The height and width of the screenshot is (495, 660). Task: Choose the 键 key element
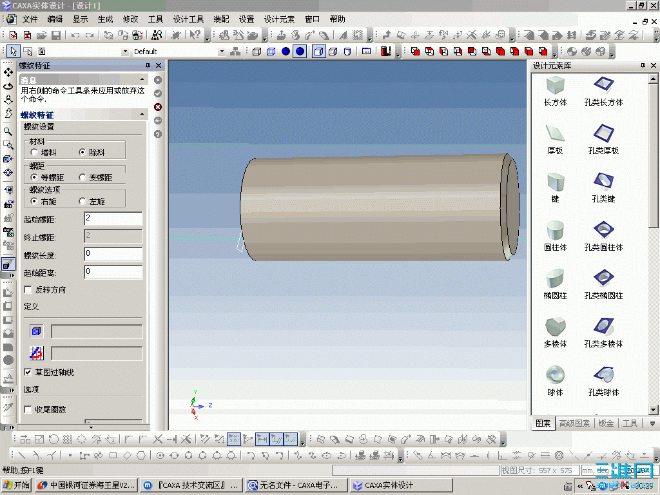(555, 188)
